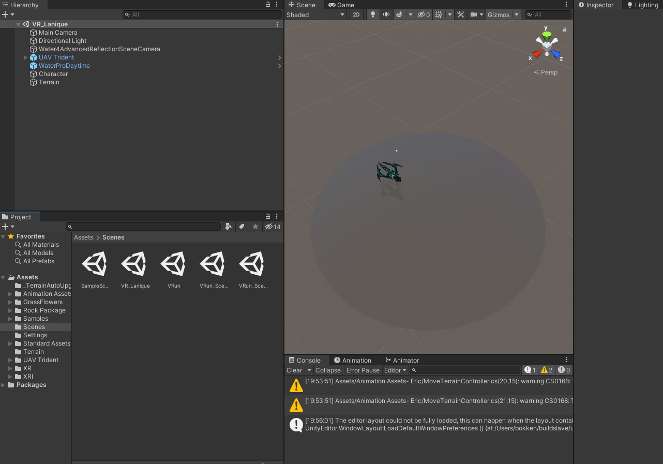
Task: Open the Component Tools overlay icon
Action: (460, 14)
